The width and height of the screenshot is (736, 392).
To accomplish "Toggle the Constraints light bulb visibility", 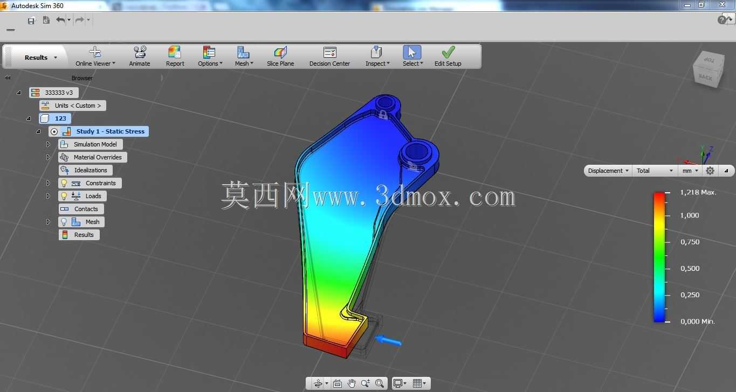I will click(x=64, y=183).
